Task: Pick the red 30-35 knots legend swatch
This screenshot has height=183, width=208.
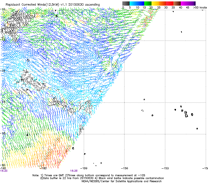Action: (x=170, y=3)
